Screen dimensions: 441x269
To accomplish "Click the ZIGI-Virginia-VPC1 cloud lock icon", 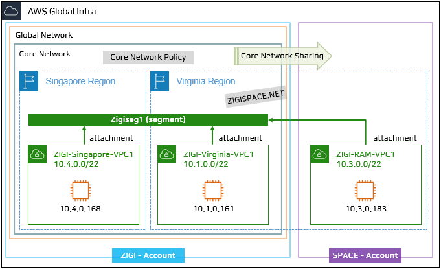I will tap(167, 154).
